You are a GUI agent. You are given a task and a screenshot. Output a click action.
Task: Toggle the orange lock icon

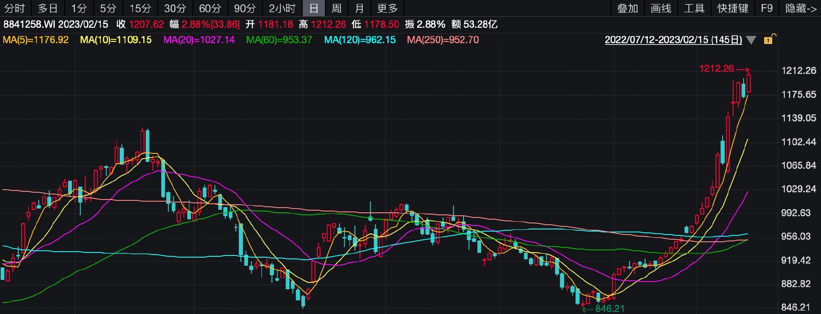[x=768, y=40]
